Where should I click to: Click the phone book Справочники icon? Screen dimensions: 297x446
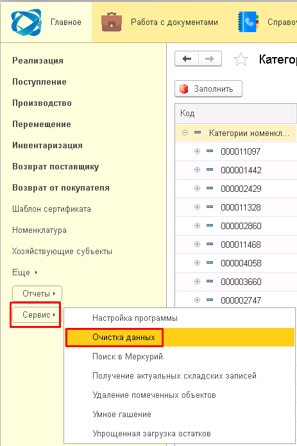pos(248,22)
